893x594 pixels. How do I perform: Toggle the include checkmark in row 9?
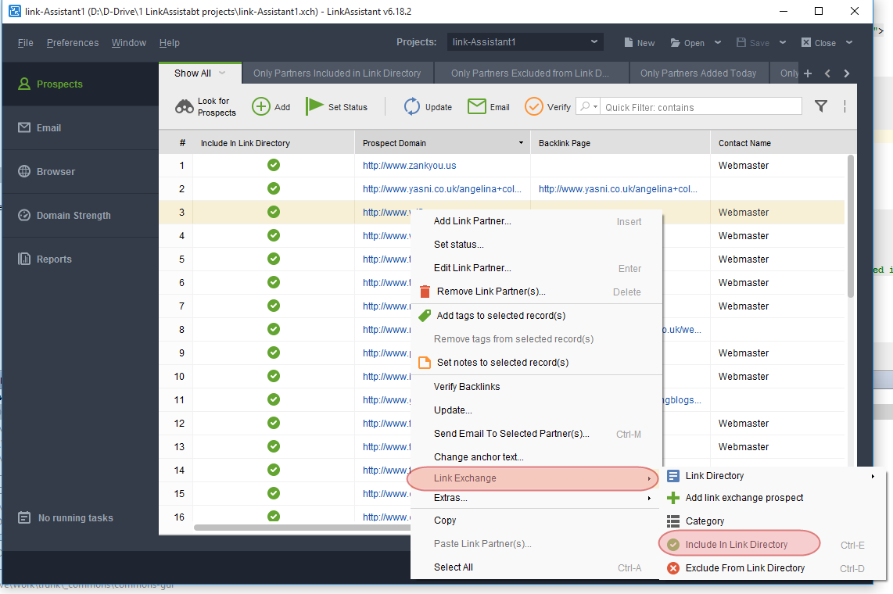[x=274, y=352]
